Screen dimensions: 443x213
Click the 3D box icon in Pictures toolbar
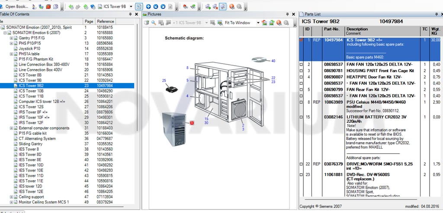146,23
